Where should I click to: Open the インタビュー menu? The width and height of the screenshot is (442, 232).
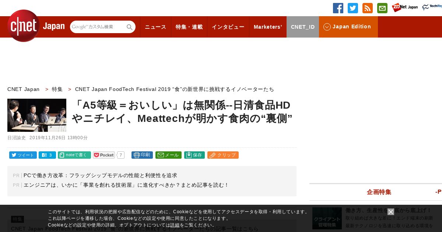tap(228, 27)
